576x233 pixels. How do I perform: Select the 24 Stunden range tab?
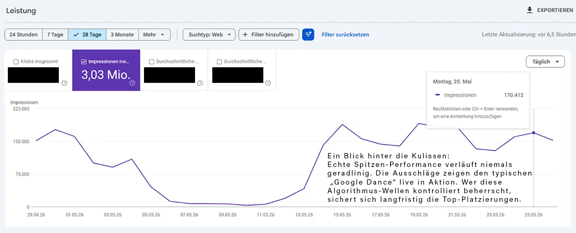pos(23,34)
